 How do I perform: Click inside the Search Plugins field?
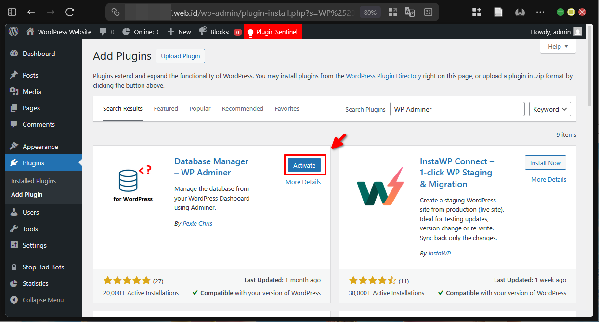tap(456, 109)
